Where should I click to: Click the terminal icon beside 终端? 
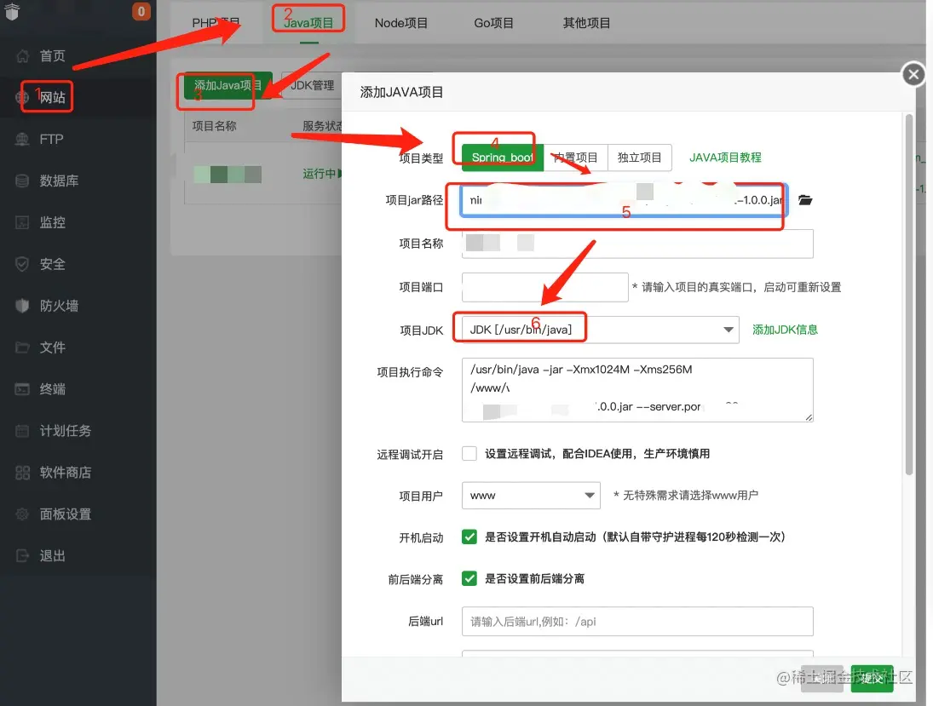tap(23, 389)
